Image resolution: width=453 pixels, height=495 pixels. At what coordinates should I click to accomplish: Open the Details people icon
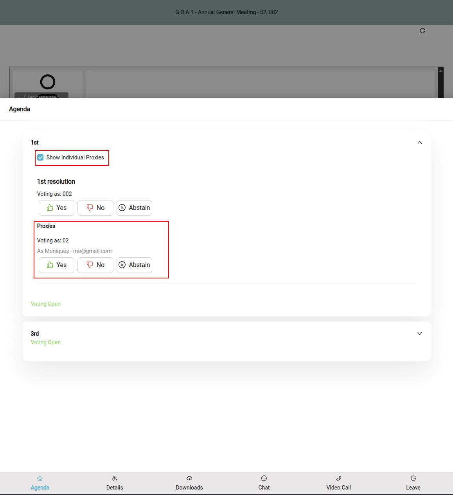coord(115,478)
